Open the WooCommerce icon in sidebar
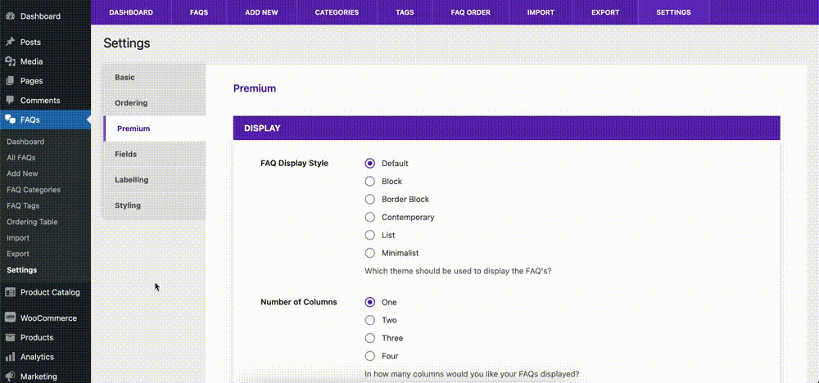Image resolution: width=819 pixels, height=383 pixels. (x=10, y=318)
